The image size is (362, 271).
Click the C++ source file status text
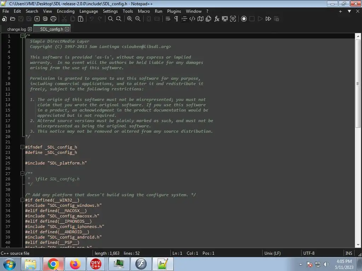click(x=15, y=253)
